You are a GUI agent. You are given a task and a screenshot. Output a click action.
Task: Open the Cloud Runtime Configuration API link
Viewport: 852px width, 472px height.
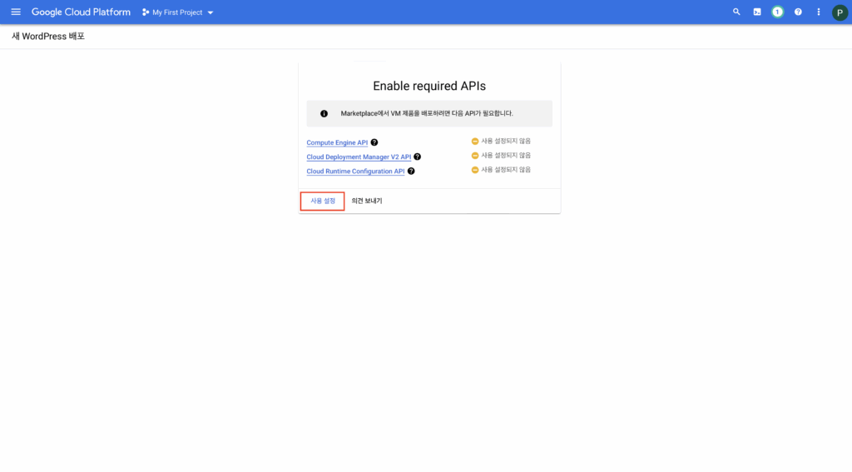355,171
